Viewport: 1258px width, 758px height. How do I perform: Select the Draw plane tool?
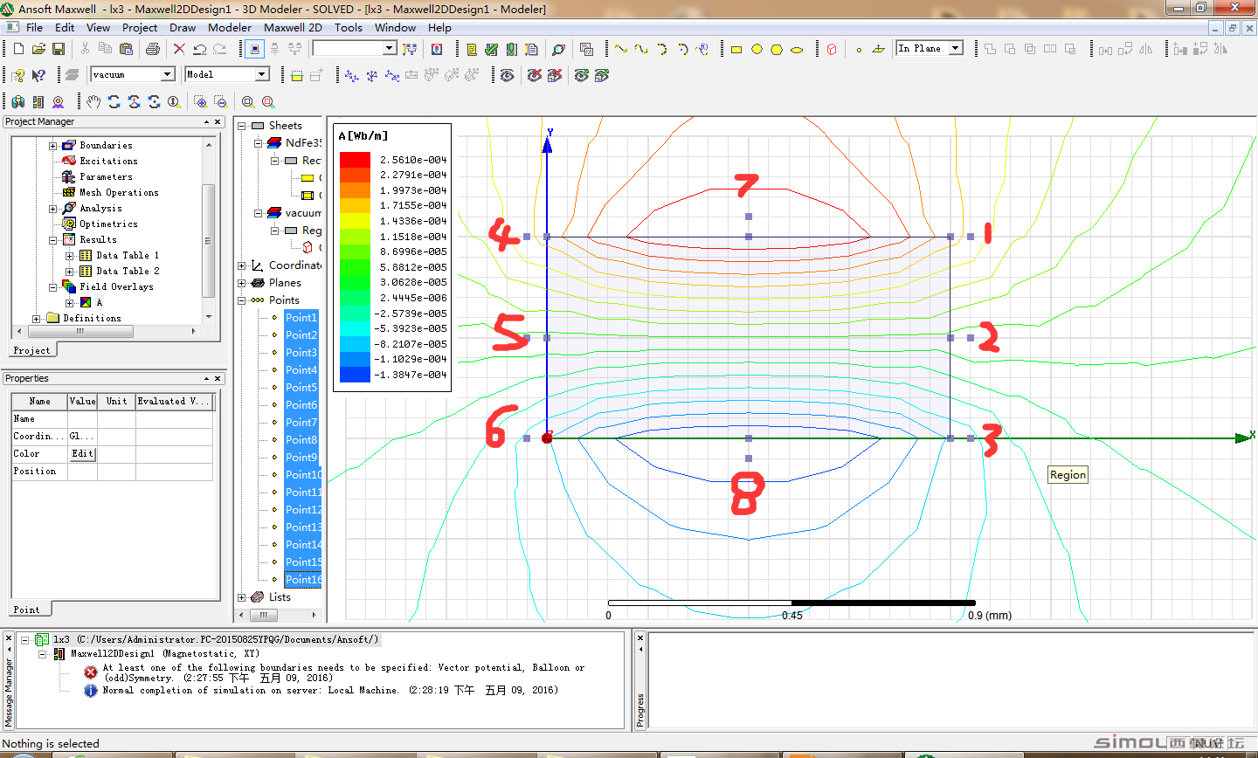(x=879, y=50)
